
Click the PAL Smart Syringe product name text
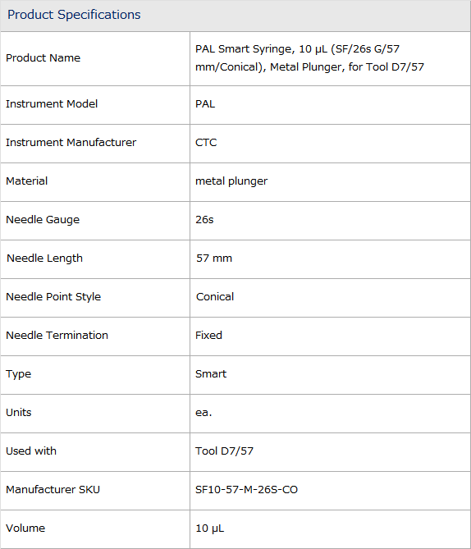(309, 57)
